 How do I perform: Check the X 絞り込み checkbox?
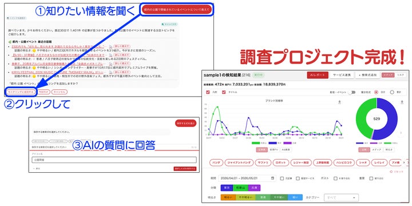click(x=335, y=179)
